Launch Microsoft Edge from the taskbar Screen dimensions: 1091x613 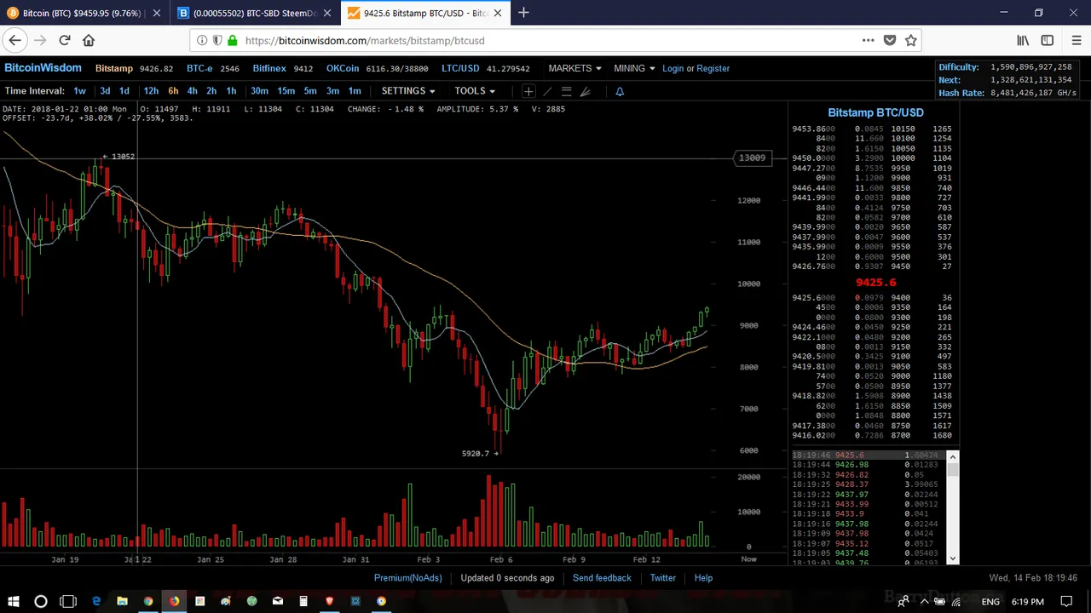tap(96, 602)
